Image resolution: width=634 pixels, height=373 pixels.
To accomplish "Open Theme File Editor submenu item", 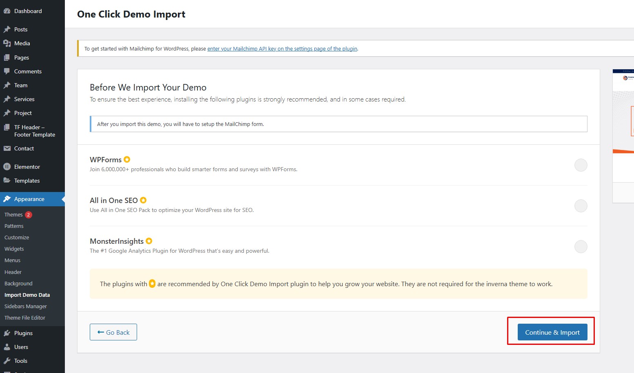I will 25,318.
